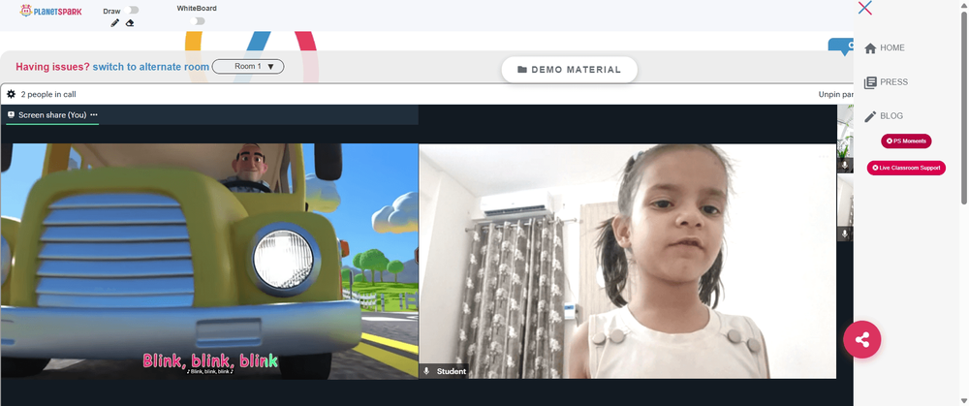Image resolution: width=969 pixels, height=406 pixels.
Task: Click Unpin participant option
Action: click(x=835, y=95)
